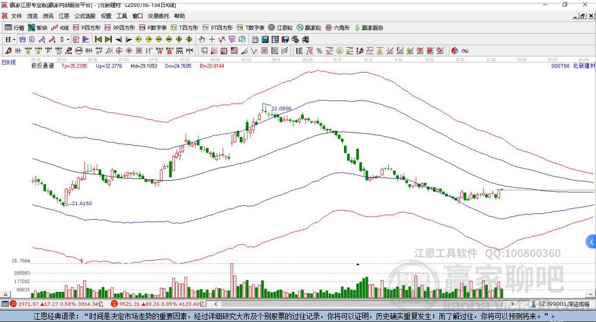Click the 赢家服务 button
The image size is (596, 322).
(368, 28)
